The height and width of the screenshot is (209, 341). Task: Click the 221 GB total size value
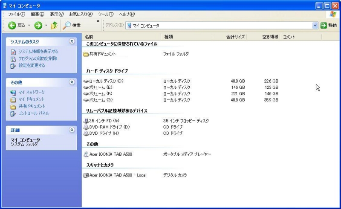238,94
